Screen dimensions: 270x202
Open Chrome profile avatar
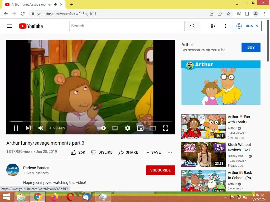256,14
